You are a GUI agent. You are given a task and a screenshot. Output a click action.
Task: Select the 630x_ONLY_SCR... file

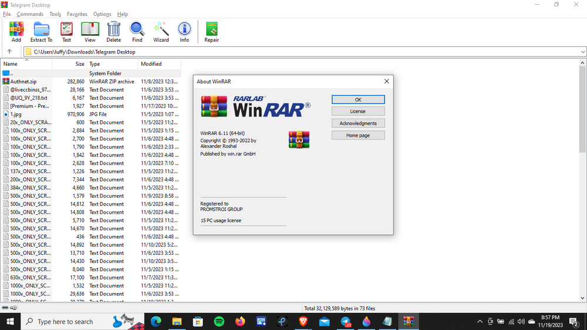pyautogui.click(x=31, y=277)
